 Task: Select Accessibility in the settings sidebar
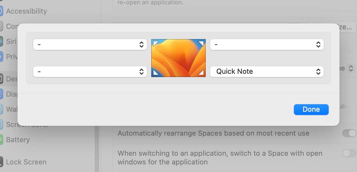[26, 11]
